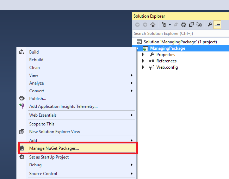Click the Search Solution Explorer field
Screen dimensions: 229x179
[180, 33]
